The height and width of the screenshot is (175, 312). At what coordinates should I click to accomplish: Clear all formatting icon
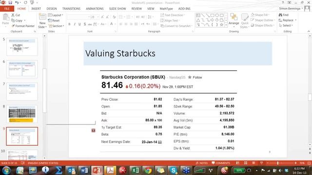pos(114,17)
